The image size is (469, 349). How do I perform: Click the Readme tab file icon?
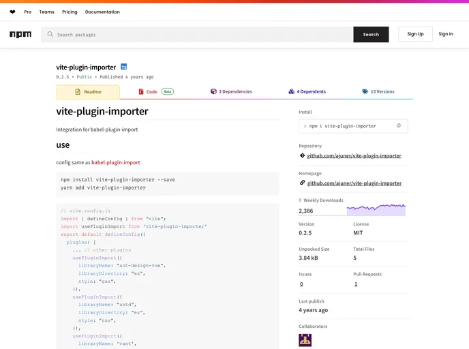[78, 92]
